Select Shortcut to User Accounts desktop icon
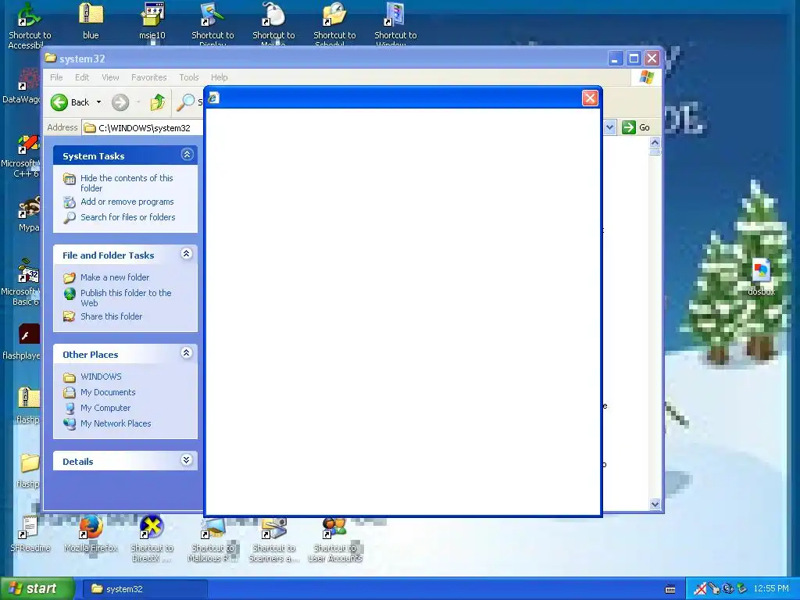 (x=334, y=539)
